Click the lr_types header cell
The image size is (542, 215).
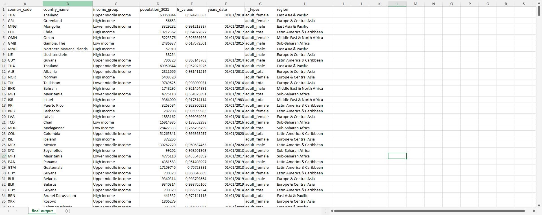(x=260, y=9)
